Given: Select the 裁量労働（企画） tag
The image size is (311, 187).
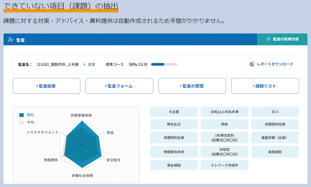Looking at the screenshot, I should pos(275,138).
